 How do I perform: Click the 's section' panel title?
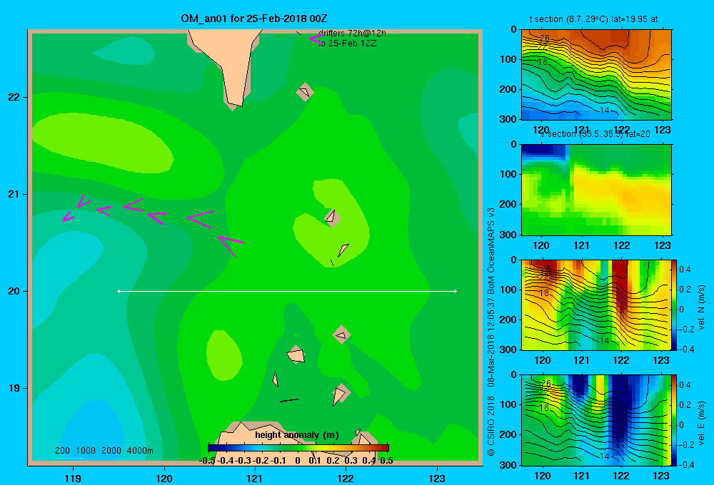point(595,134)
